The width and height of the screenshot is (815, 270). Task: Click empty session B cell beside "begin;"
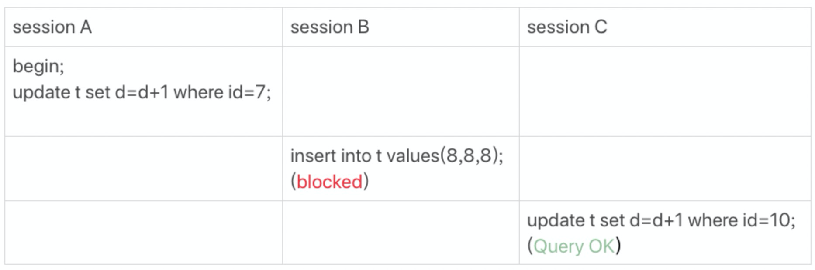click(x=401, y=91)
